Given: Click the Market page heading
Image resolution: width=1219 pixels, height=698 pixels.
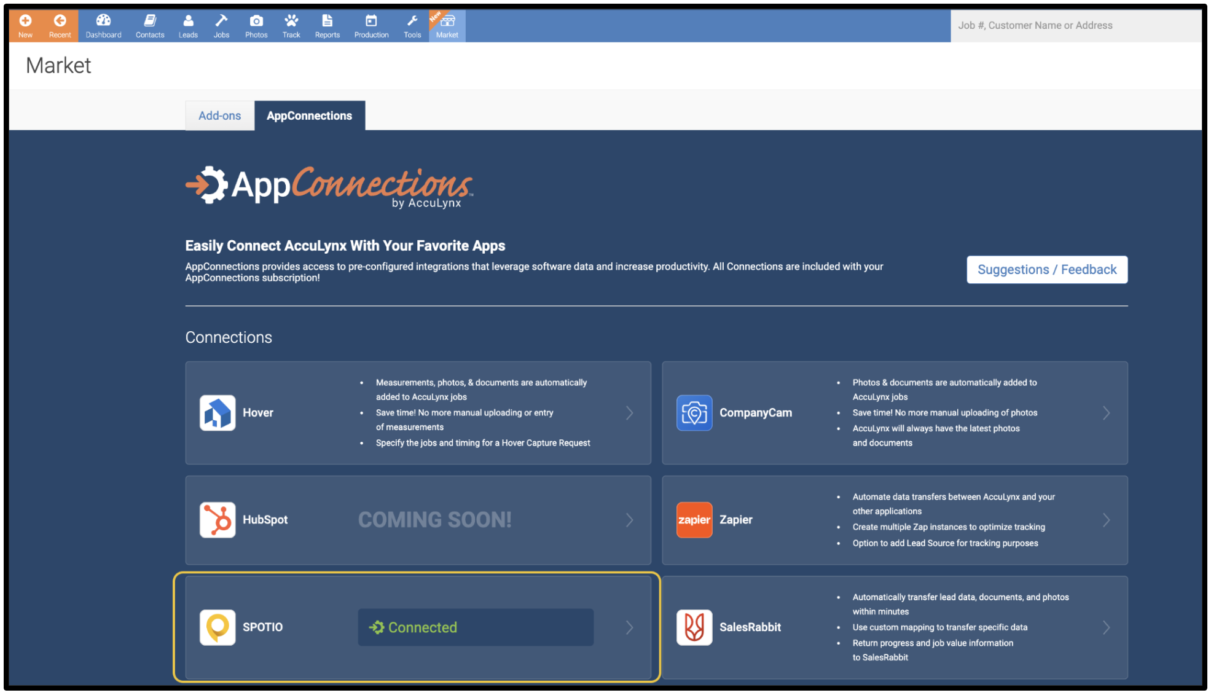Looking at the screenshot, I should tap(59, 66).
